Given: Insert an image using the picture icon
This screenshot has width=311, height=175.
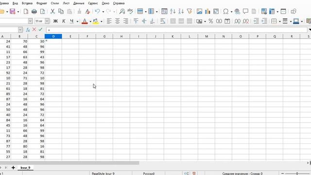Looking at the screenshot, I should coord(199,11).
